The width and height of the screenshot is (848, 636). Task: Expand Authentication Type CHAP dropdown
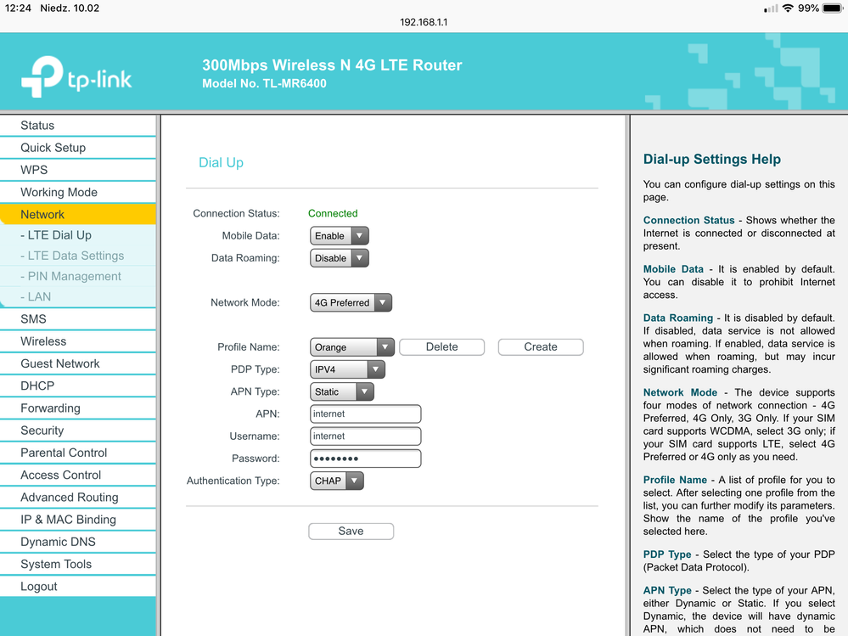tap(336, 481)
